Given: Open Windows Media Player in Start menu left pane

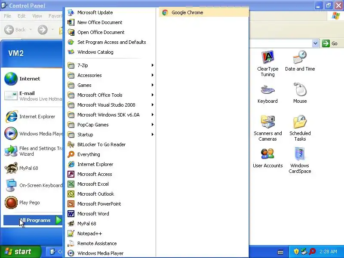Looking at the screenshot, I should (33, 134).
